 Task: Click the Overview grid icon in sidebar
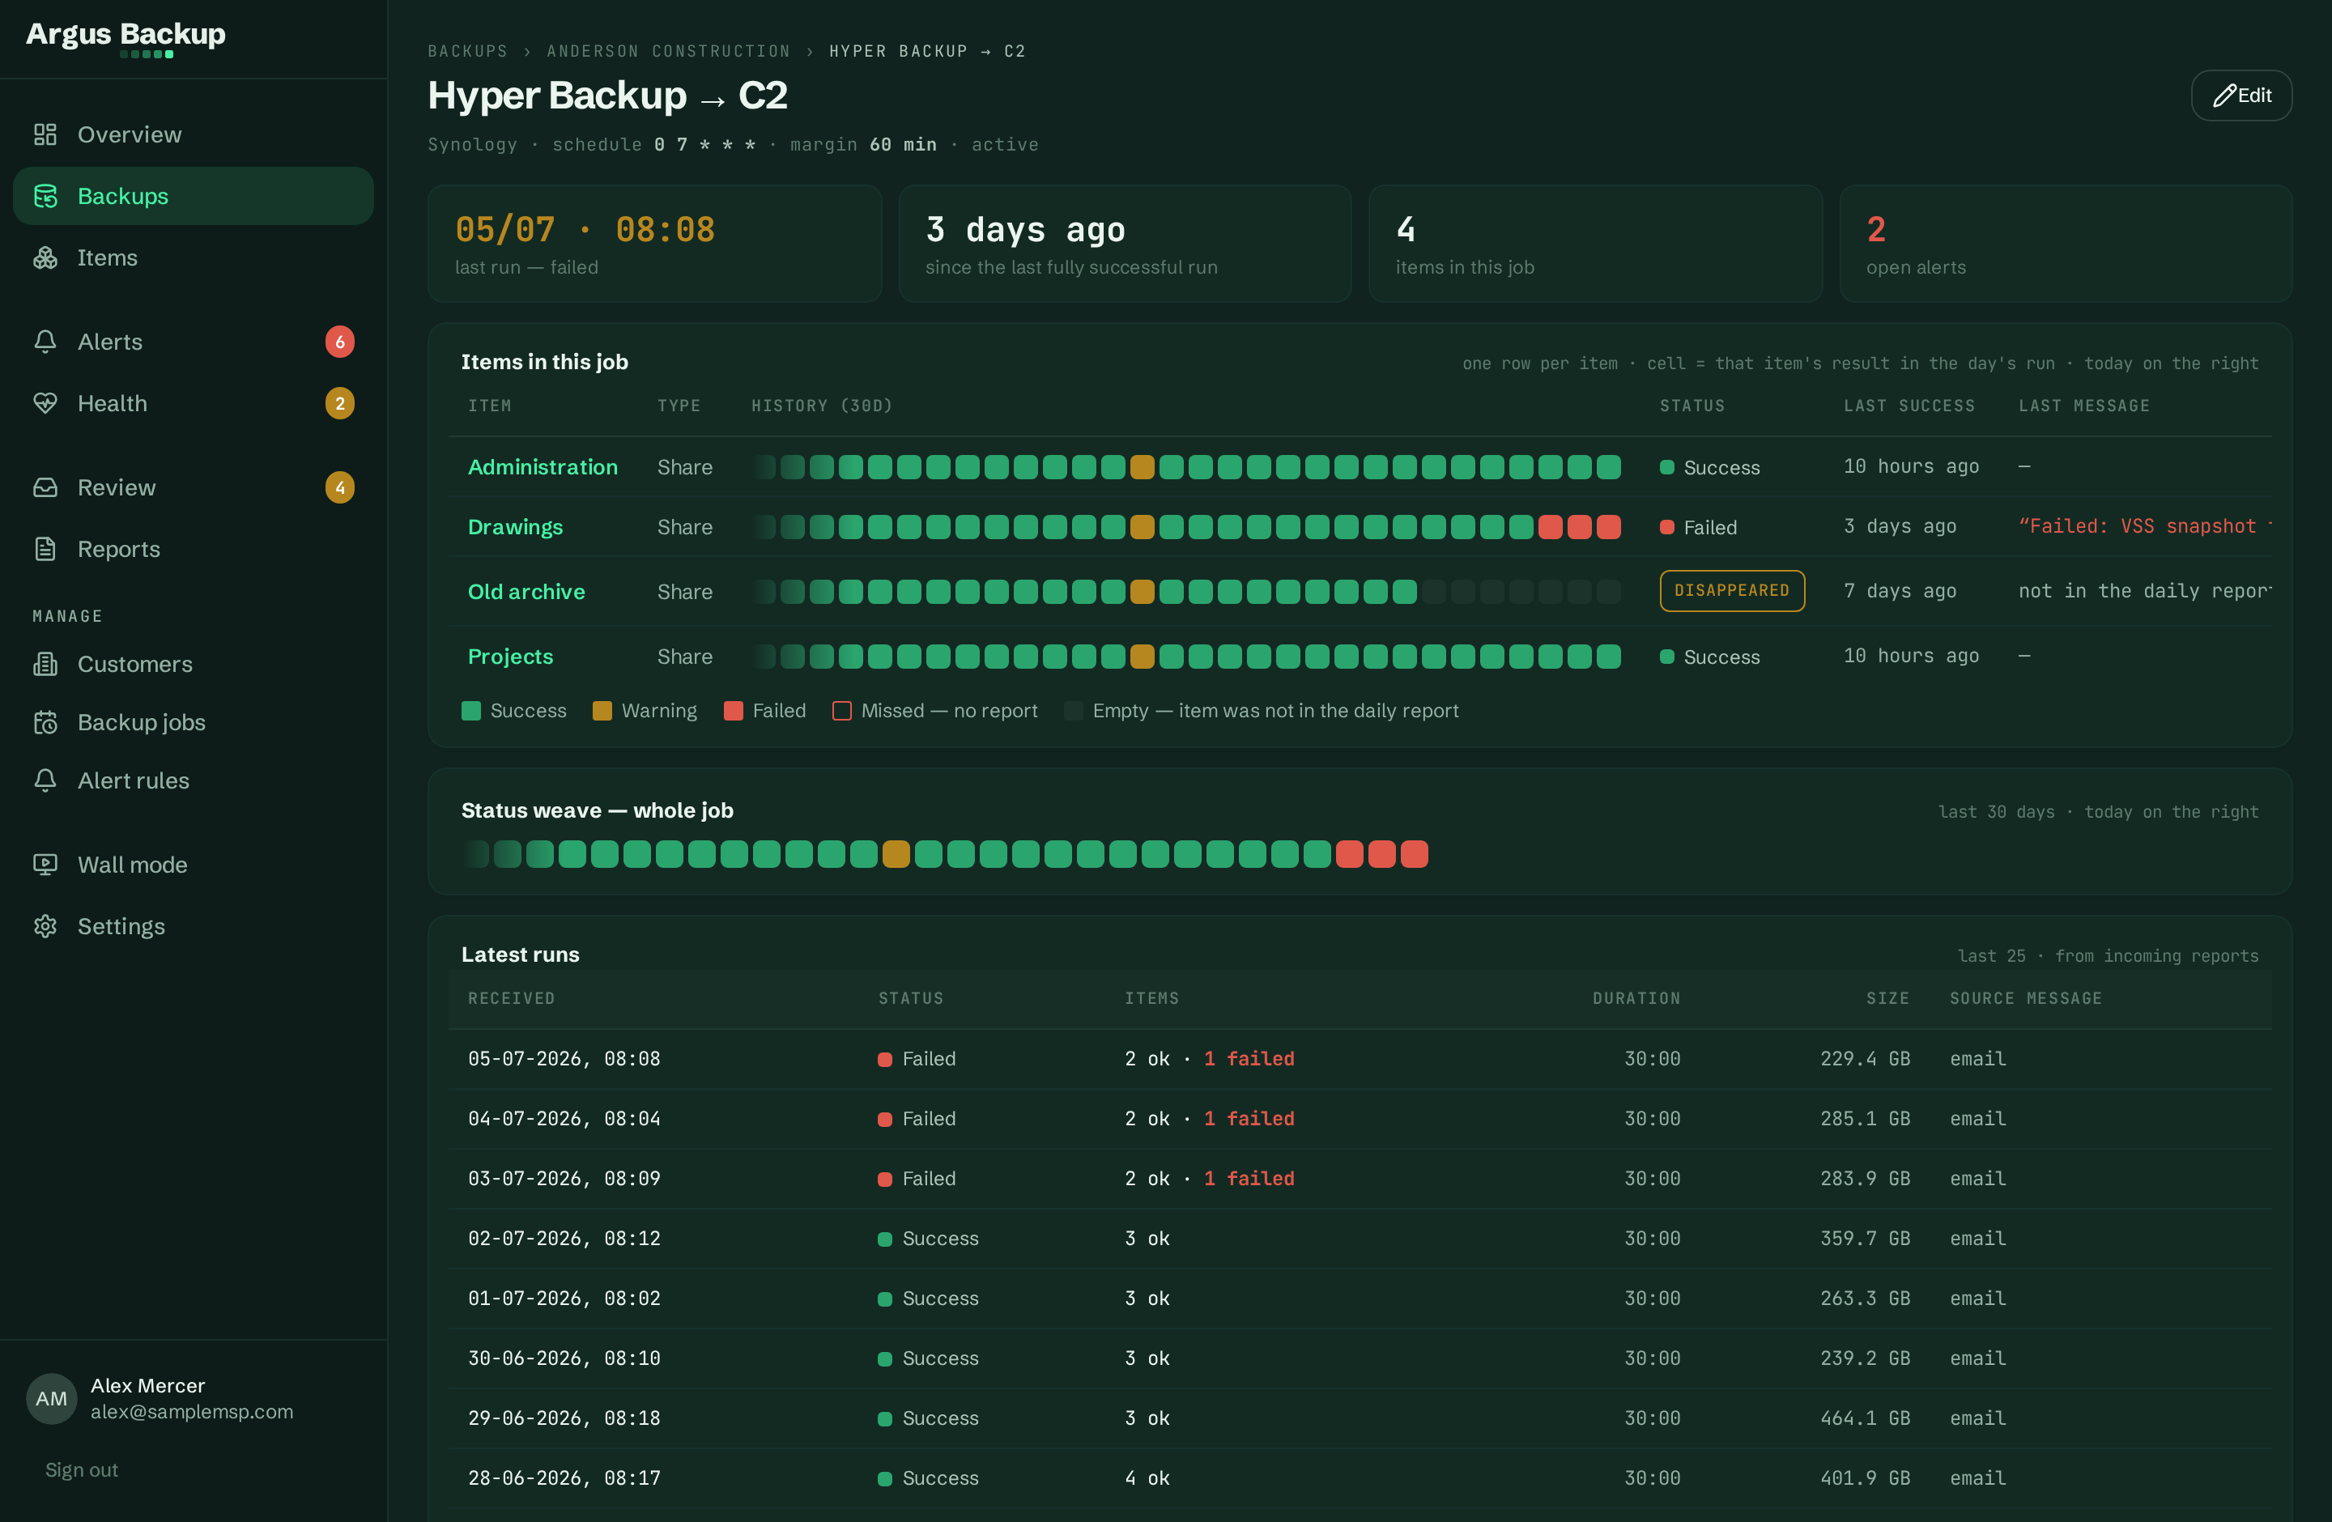45,134
